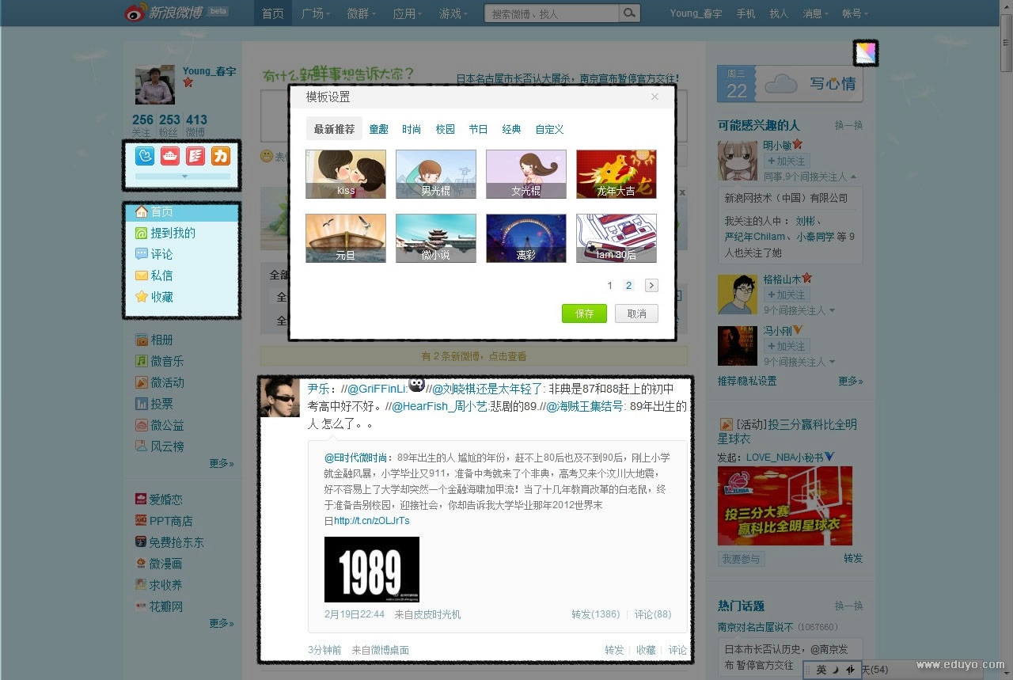Click the search Weibo input field
The height and width of the screenshot is (680, 1013).
tap(551, 13)
